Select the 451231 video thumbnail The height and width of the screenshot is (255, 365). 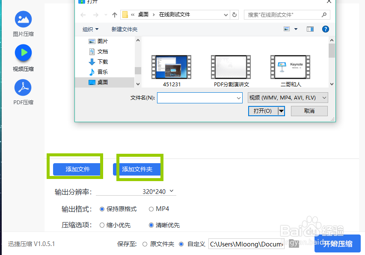pos(171,67)
